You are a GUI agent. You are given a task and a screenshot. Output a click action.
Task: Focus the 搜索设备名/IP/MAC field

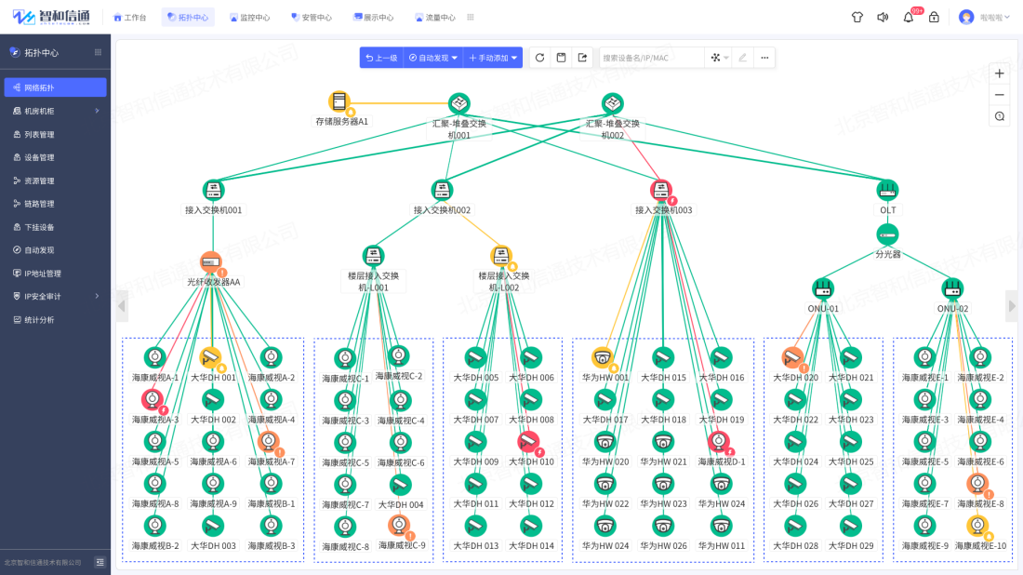click(651, 58)
